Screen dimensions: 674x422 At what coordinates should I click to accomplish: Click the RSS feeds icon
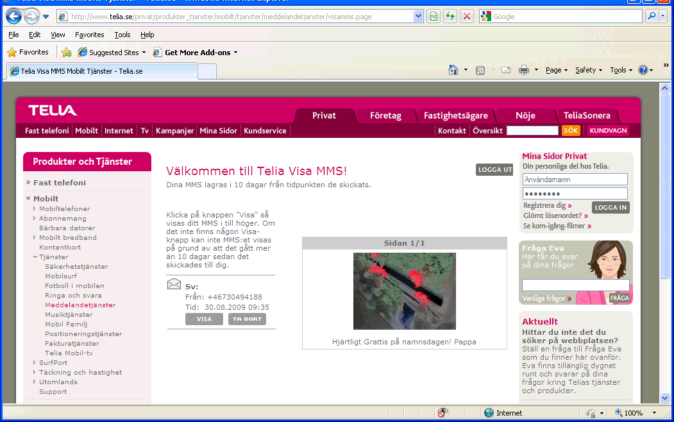[x=480, y=70]
